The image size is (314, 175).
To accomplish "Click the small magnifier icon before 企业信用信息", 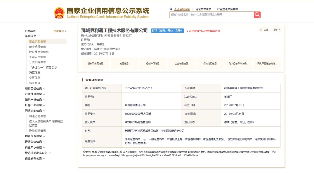I will (171, 9).
